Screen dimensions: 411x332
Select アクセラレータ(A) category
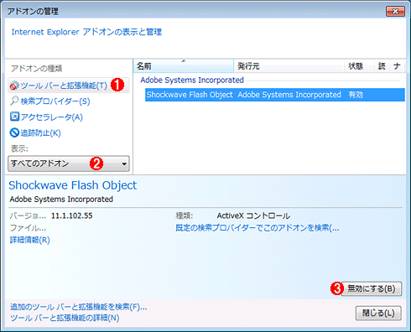tap(52, 117)
